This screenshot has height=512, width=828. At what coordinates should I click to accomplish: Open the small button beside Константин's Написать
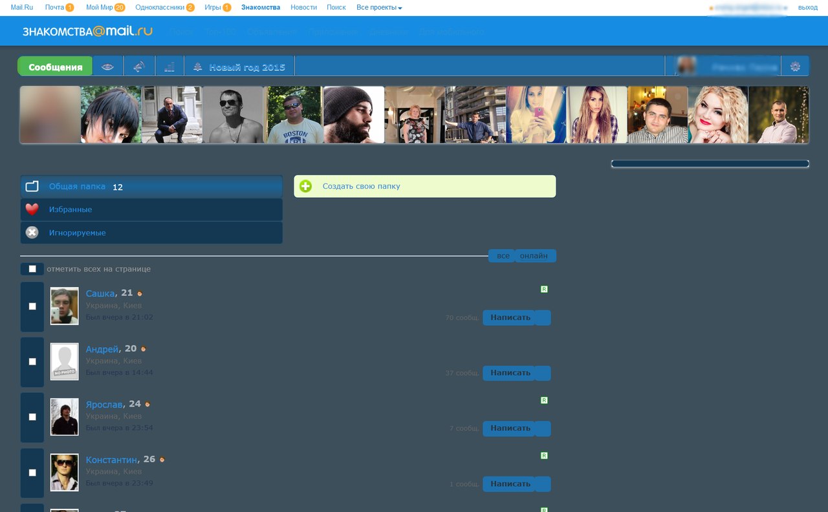[543, 484]
